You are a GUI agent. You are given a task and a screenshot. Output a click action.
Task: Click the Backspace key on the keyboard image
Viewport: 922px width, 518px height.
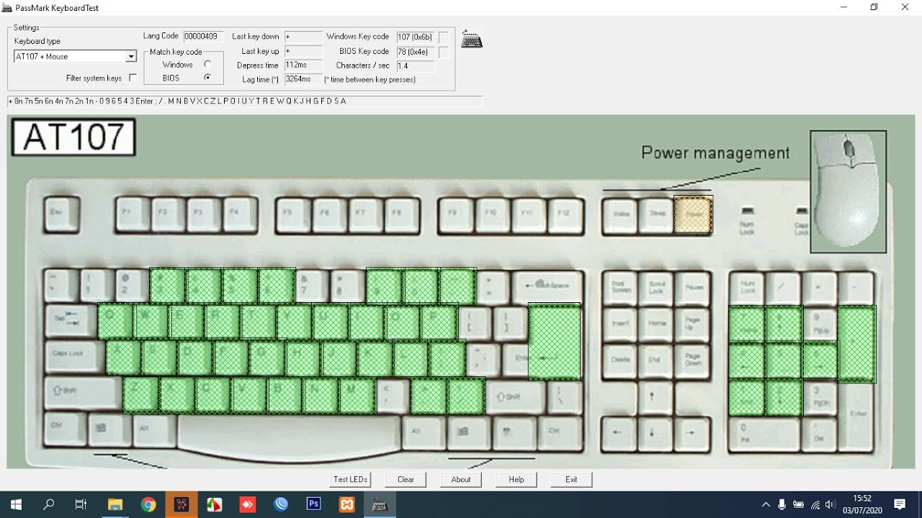pos(547,286)
